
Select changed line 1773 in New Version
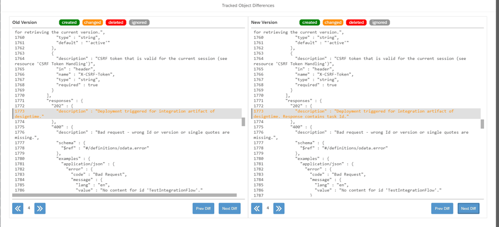pos(366,114)
